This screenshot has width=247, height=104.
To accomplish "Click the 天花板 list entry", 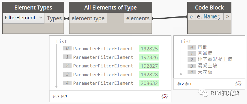I will pyautogui.click(x=205, y=72).
